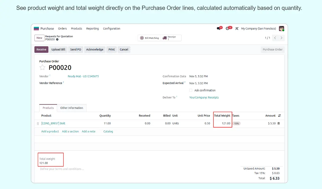Enable the Ask confirmation checkbox

(191, 90)
